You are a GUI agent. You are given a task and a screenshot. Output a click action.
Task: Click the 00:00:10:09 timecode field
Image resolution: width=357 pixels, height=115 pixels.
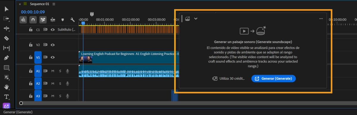[33, 12]
